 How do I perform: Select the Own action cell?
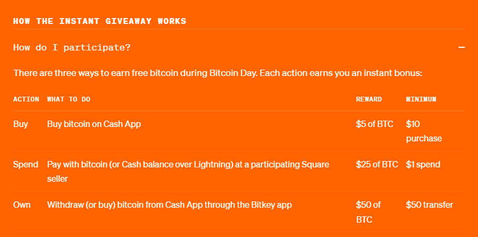click(22, 205)
